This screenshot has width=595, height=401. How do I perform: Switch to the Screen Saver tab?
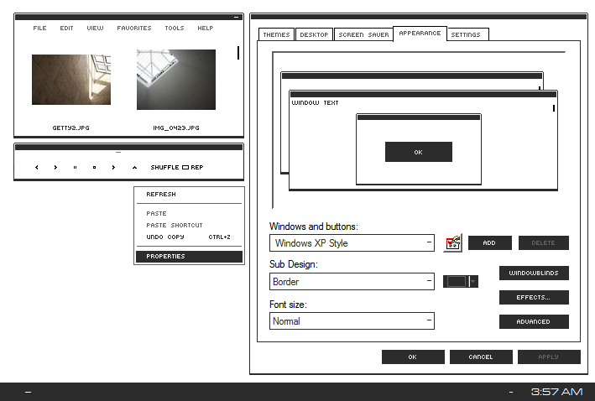click(x=363, y=34)
